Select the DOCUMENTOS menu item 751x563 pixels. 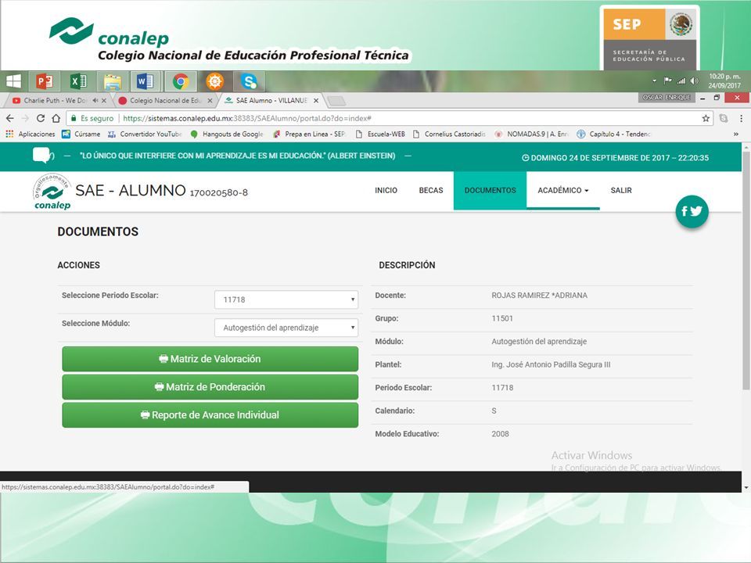pyautogui.click(x=490, y=190)
